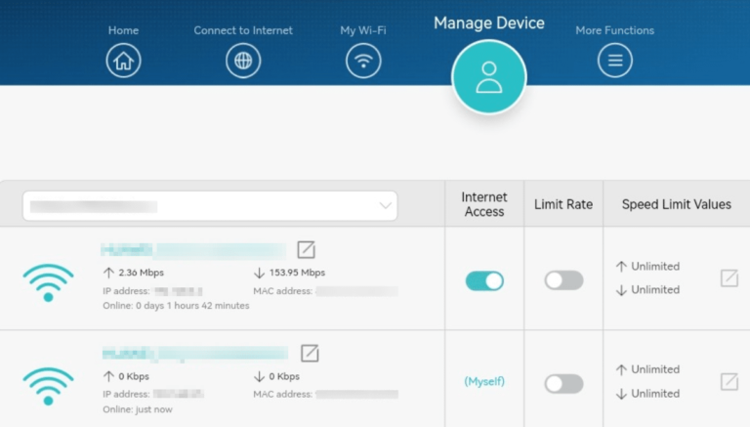Expand the device filter dropdown arrow
This screenshot has height=427, width=750.
[385, 206]
